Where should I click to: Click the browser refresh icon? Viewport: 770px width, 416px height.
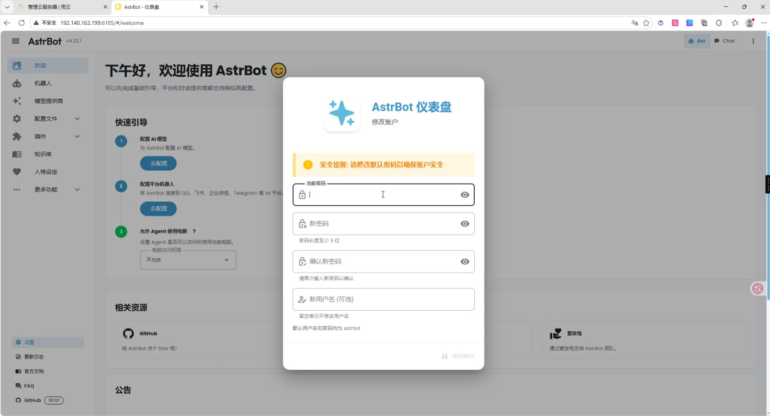pos(21,23)
